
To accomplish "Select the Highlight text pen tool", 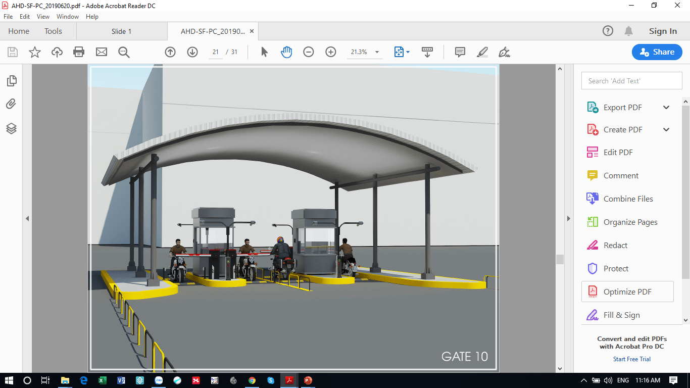I will (x=482, y=52).
